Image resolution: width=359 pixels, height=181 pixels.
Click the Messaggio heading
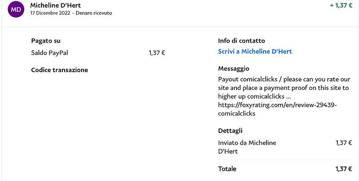pyautogui.click(x=234, y=68)
